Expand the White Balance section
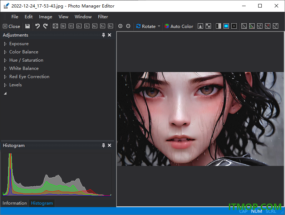Screen dimensions: 285x215 pos(5,68)
